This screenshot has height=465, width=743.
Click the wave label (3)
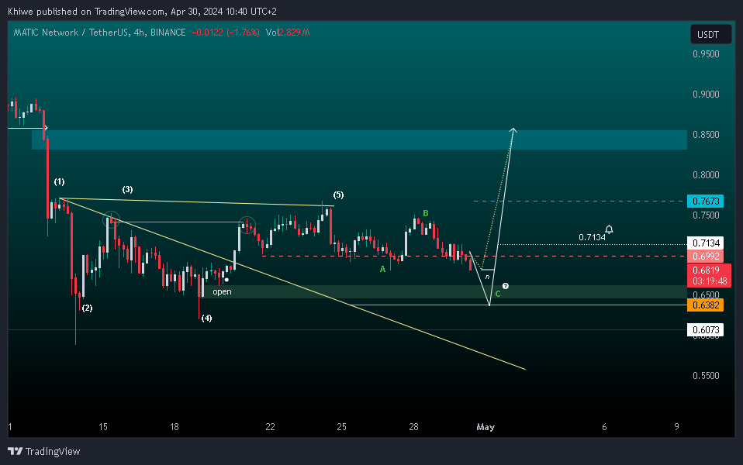[x=127, y=189]
